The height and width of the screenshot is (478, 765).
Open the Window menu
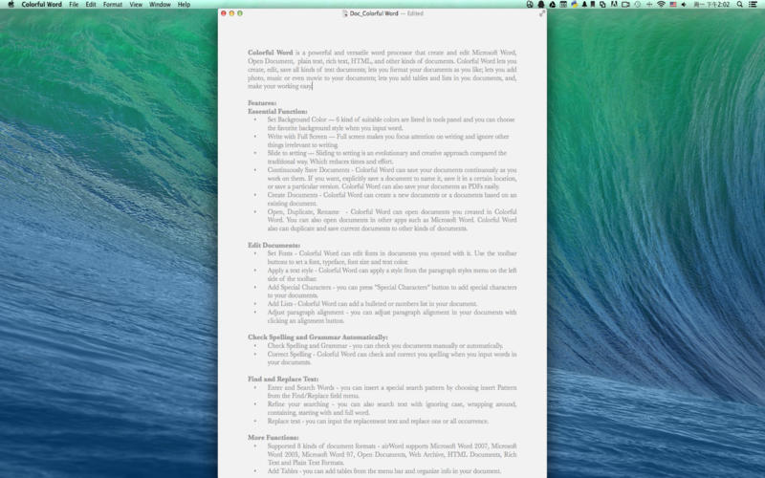(161, 5)
